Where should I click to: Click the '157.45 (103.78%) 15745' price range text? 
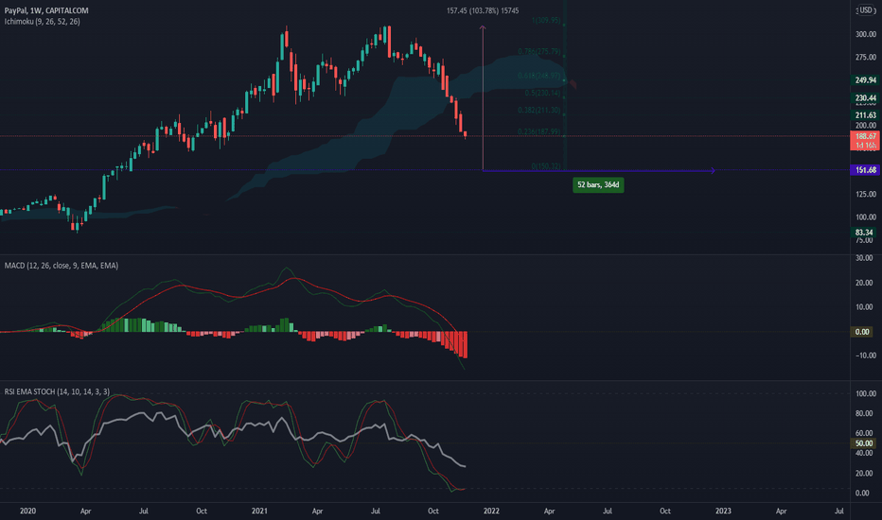point(483,10)
